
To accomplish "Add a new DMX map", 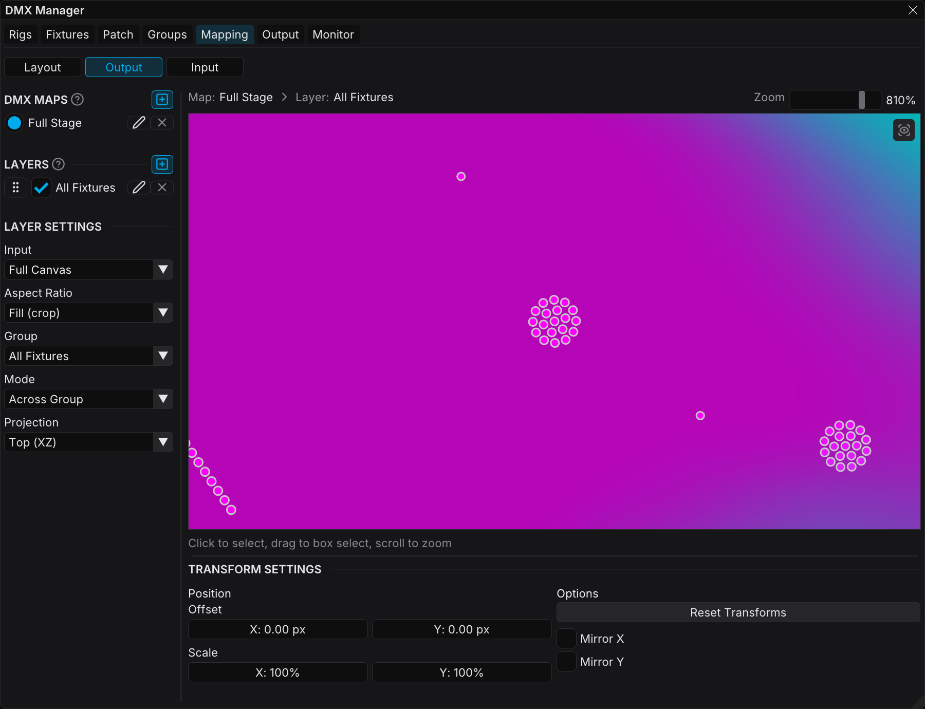I will tap(162, 100).
